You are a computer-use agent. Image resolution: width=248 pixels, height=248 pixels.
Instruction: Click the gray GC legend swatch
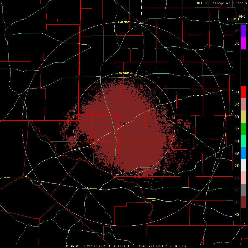(x=243, y=190)
